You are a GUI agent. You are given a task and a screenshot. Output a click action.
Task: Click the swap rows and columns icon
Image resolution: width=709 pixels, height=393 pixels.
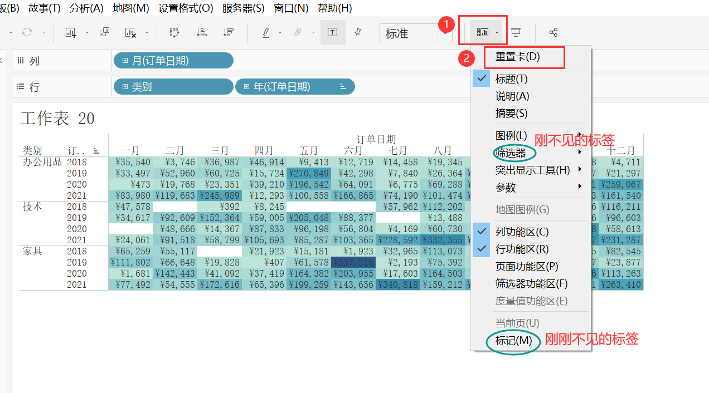(x=174, y=32)
